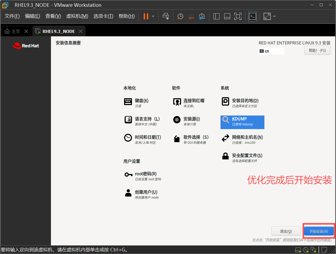Take a snapshot using the clock-plus icon
The height and width of the screenshot is (254, 336).
(180, 16)
